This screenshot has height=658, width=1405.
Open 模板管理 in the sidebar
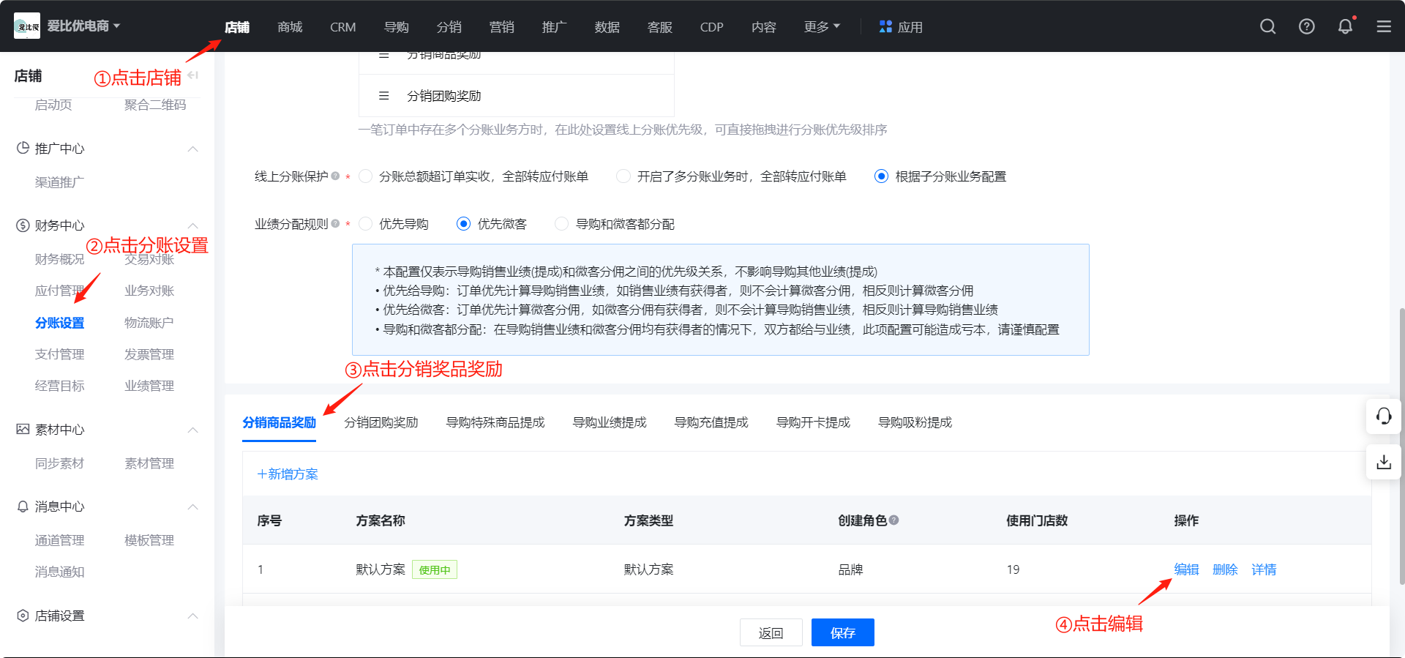click(x=149, y=540)
